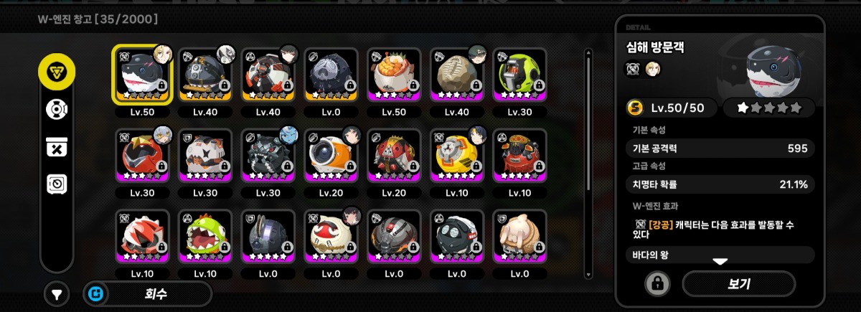Image resolution: width=861 pixels, height=312 pixels.
Task: Open the safe-shaped sidebar category icon
Action: click(x=56, y=184)
